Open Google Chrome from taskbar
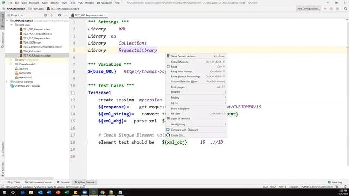The width and height of the screenshot is (349, 196). [103, 192]
